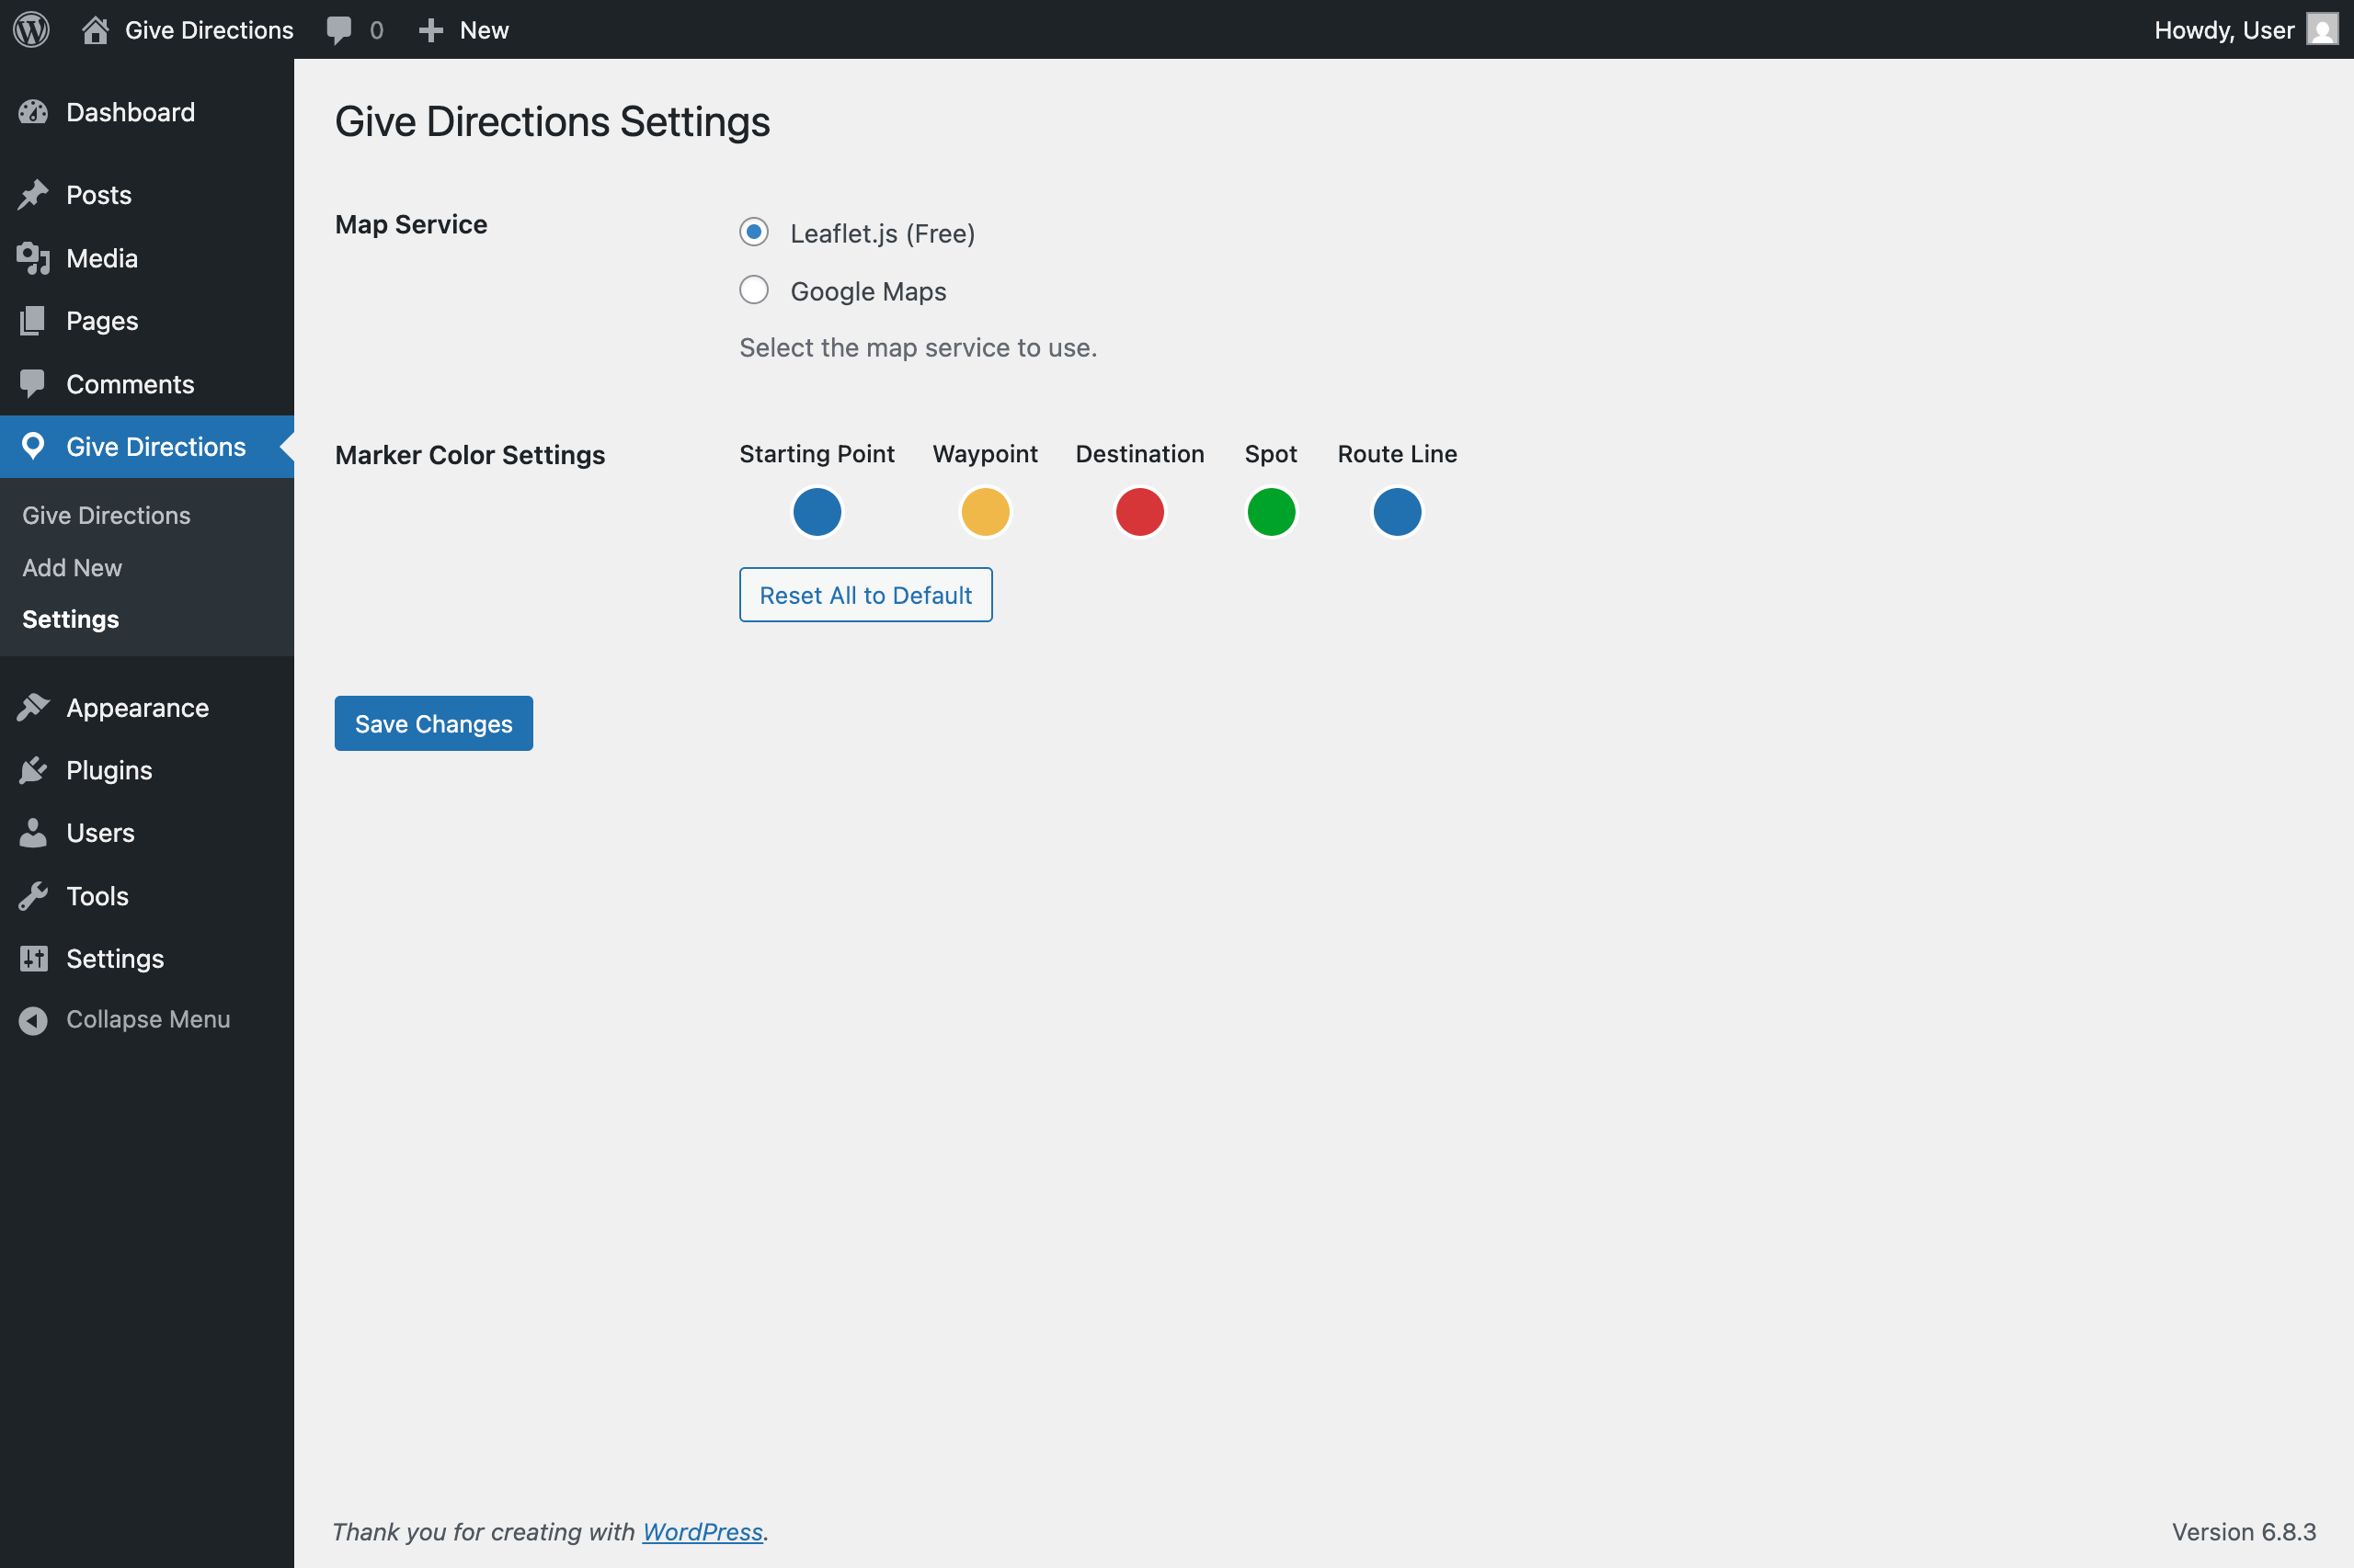Click the Tools wrench icon

click(33, 896)
